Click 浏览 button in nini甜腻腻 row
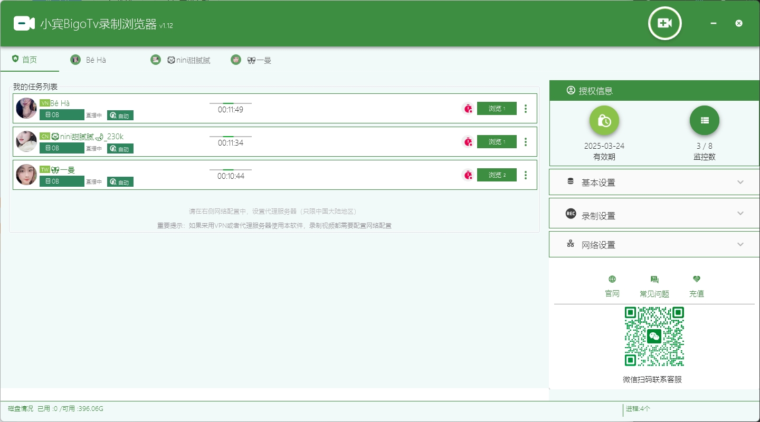760x422 pixels. 497,142
